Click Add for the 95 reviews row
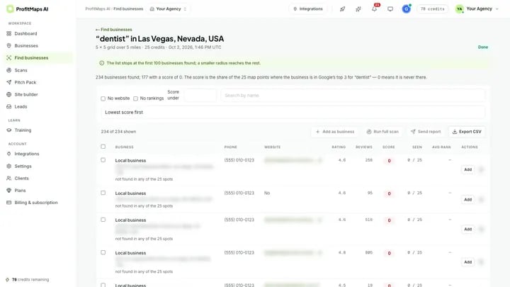The image size is (510, 287). 467,199
